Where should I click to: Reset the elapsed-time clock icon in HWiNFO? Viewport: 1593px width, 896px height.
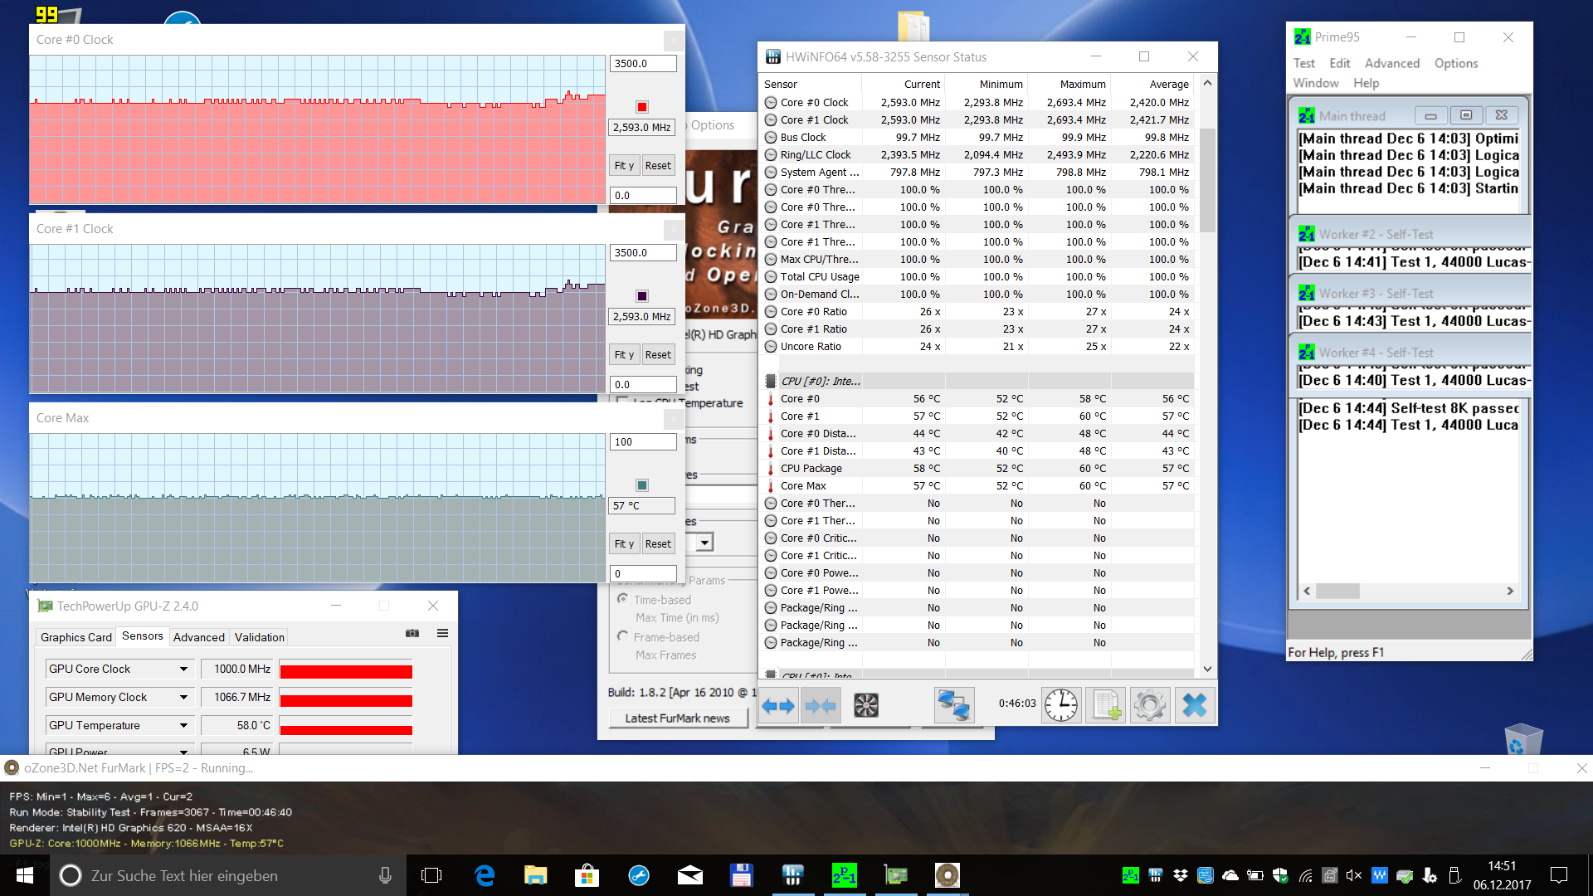(1060, 706)
